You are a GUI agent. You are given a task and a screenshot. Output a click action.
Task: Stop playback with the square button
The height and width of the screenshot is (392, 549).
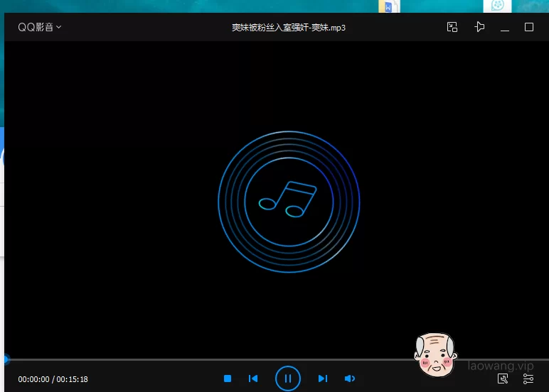[x=228, y=379]
